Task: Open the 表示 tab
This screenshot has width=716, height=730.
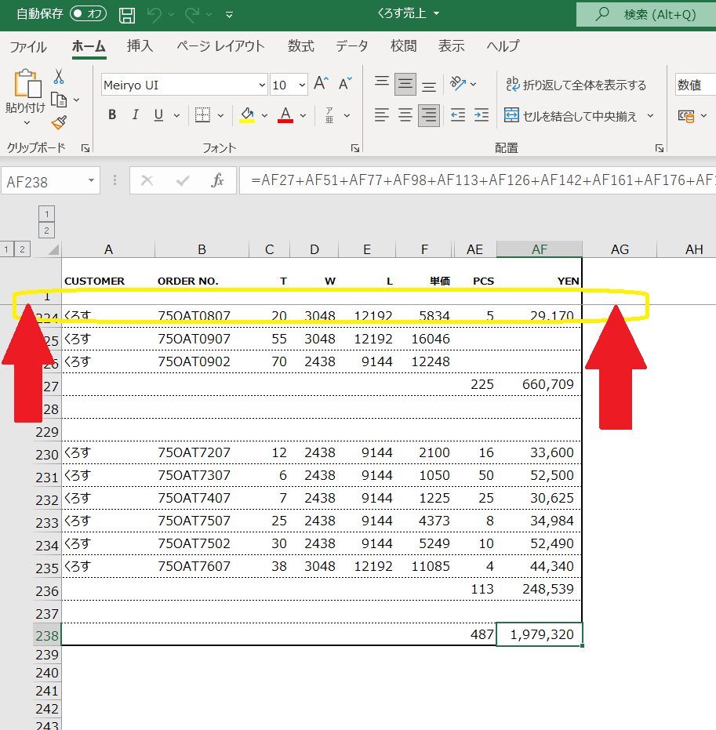Action: pyautogui.click(x=451, y=45)
